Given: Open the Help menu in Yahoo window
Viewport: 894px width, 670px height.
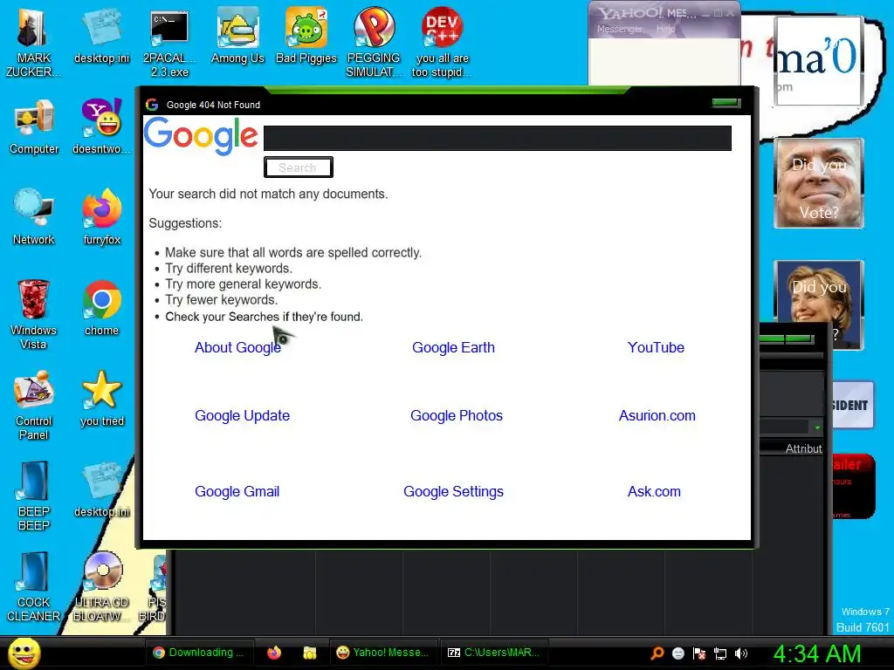Looking at the screenshot, I should (x=665, y=29).
